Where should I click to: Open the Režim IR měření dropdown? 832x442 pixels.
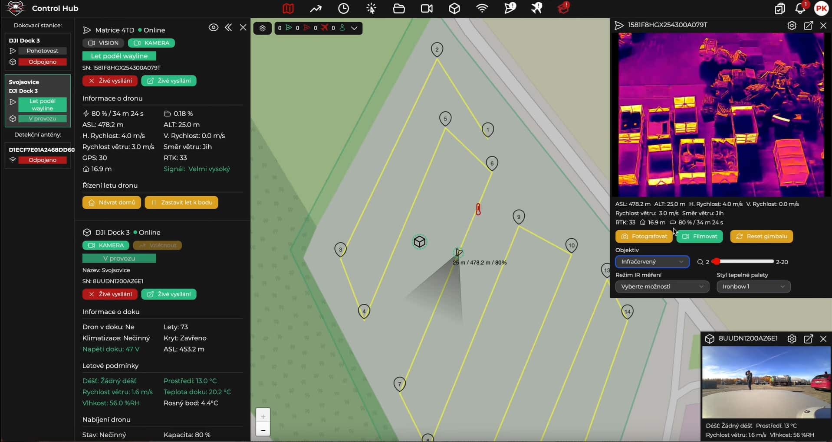pyautogui.click(x=662, y=286)
